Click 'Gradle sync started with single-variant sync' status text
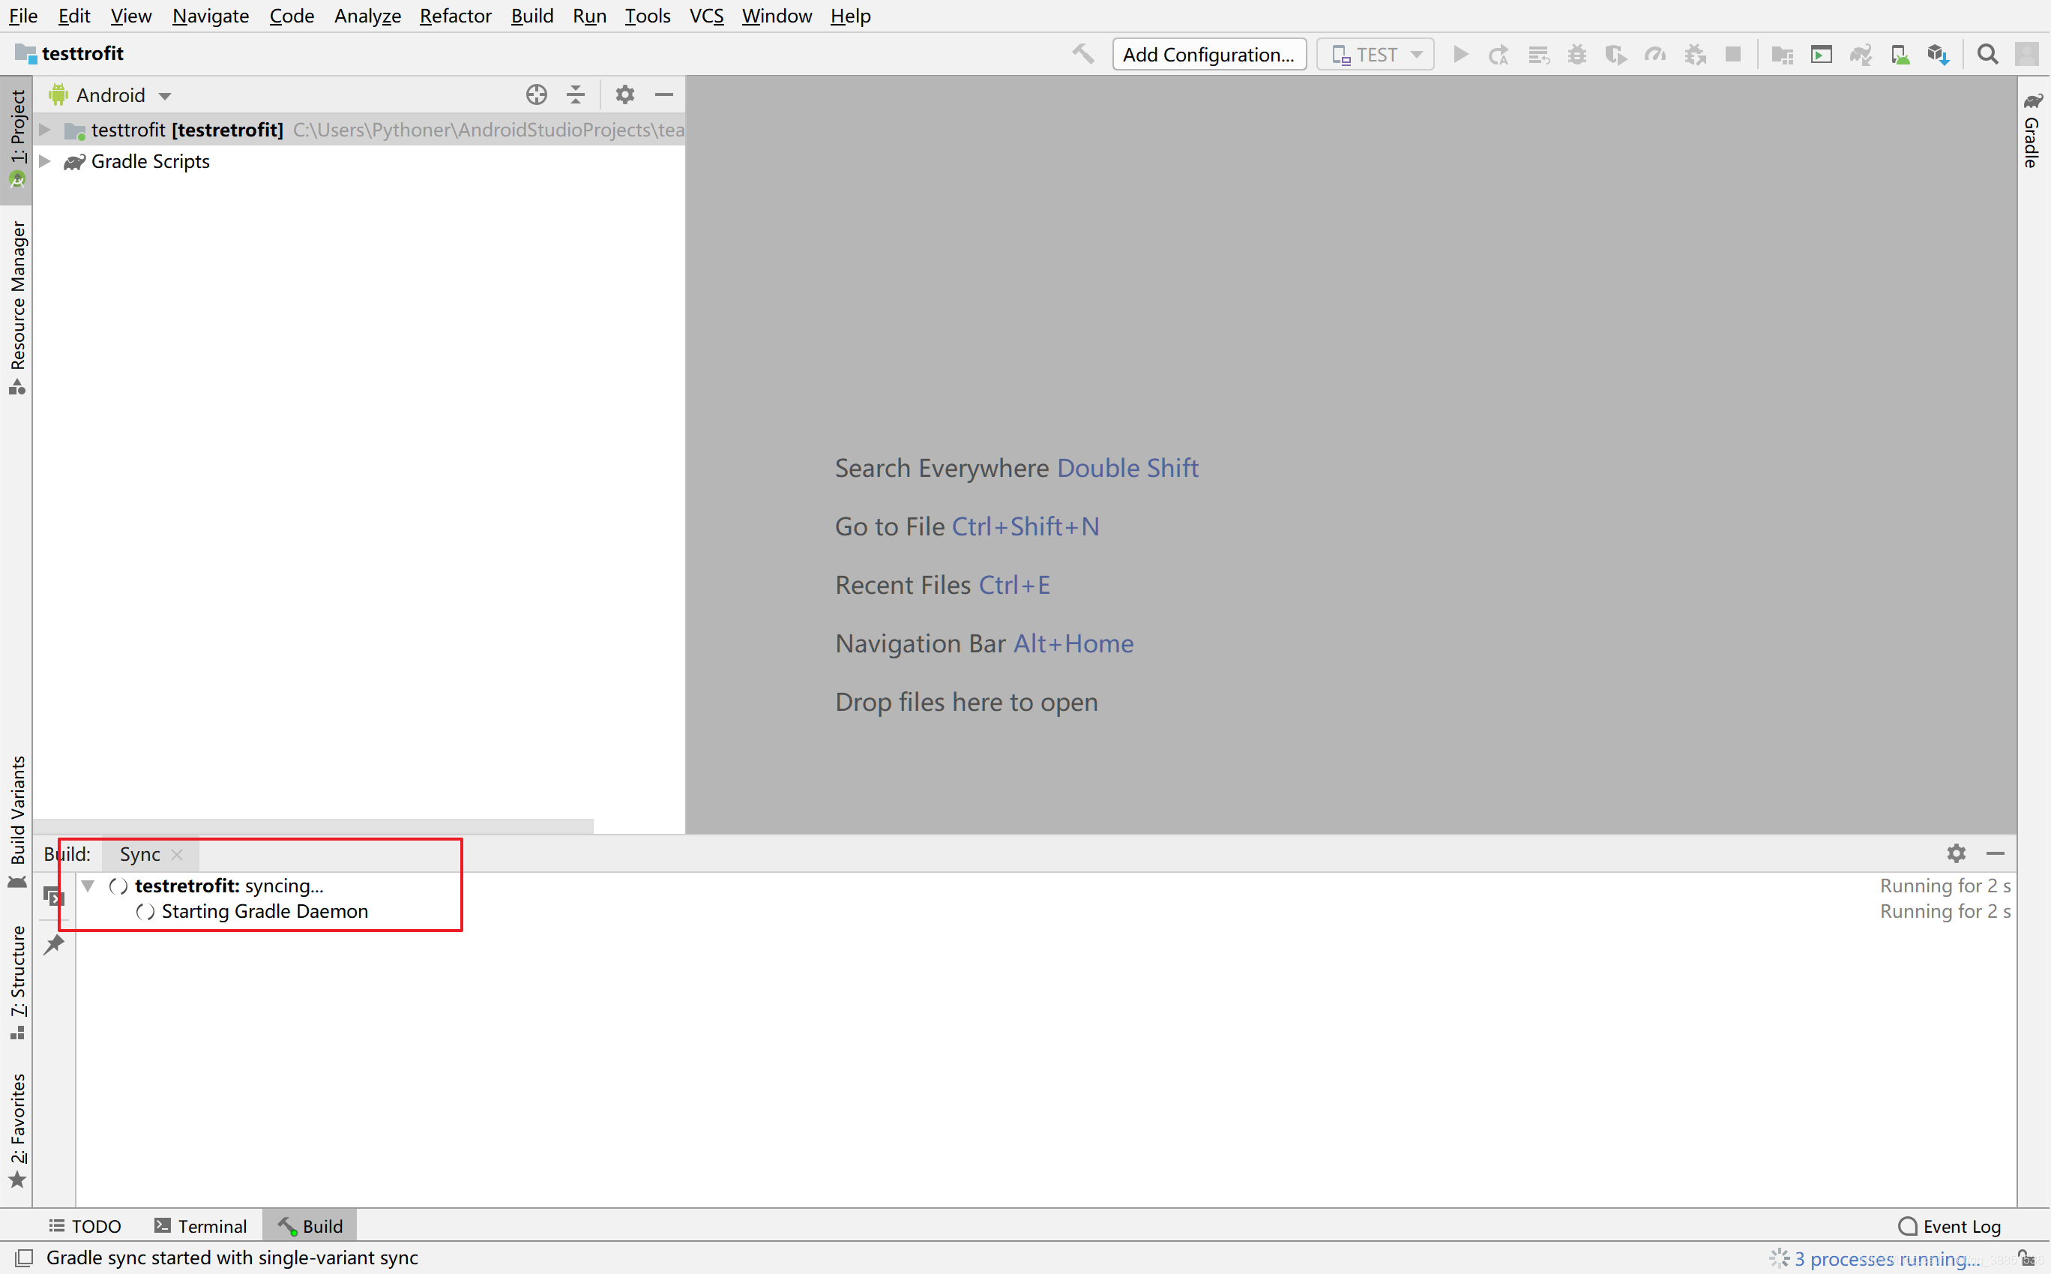The width and height of the screenshot is (2051, 1274). pyautogui.click(x=232, y=1258)
